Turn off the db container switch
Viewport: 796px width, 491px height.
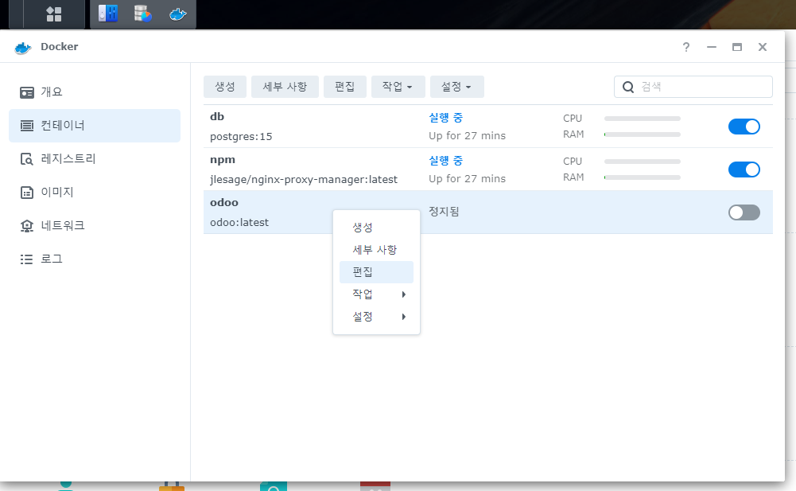[x=744, y=127]
